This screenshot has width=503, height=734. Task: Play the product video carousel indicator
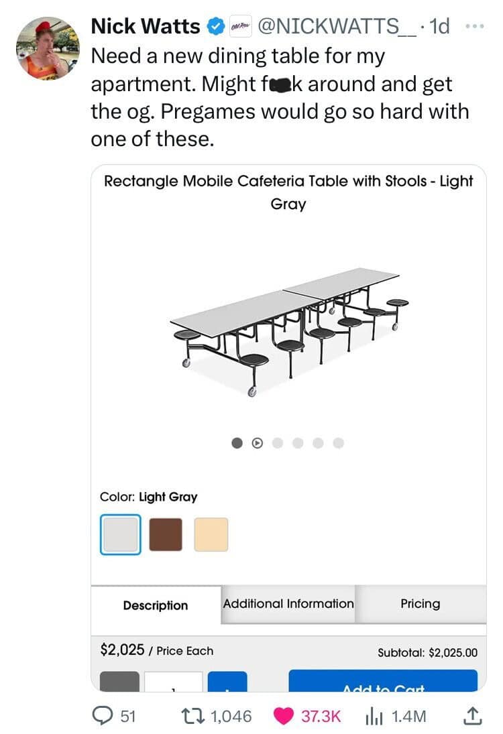(257, 443)
